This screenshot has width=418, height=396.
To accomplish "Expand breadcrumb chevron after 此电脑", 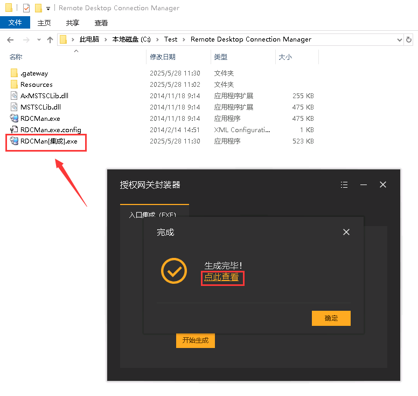I will coord(106,40).
